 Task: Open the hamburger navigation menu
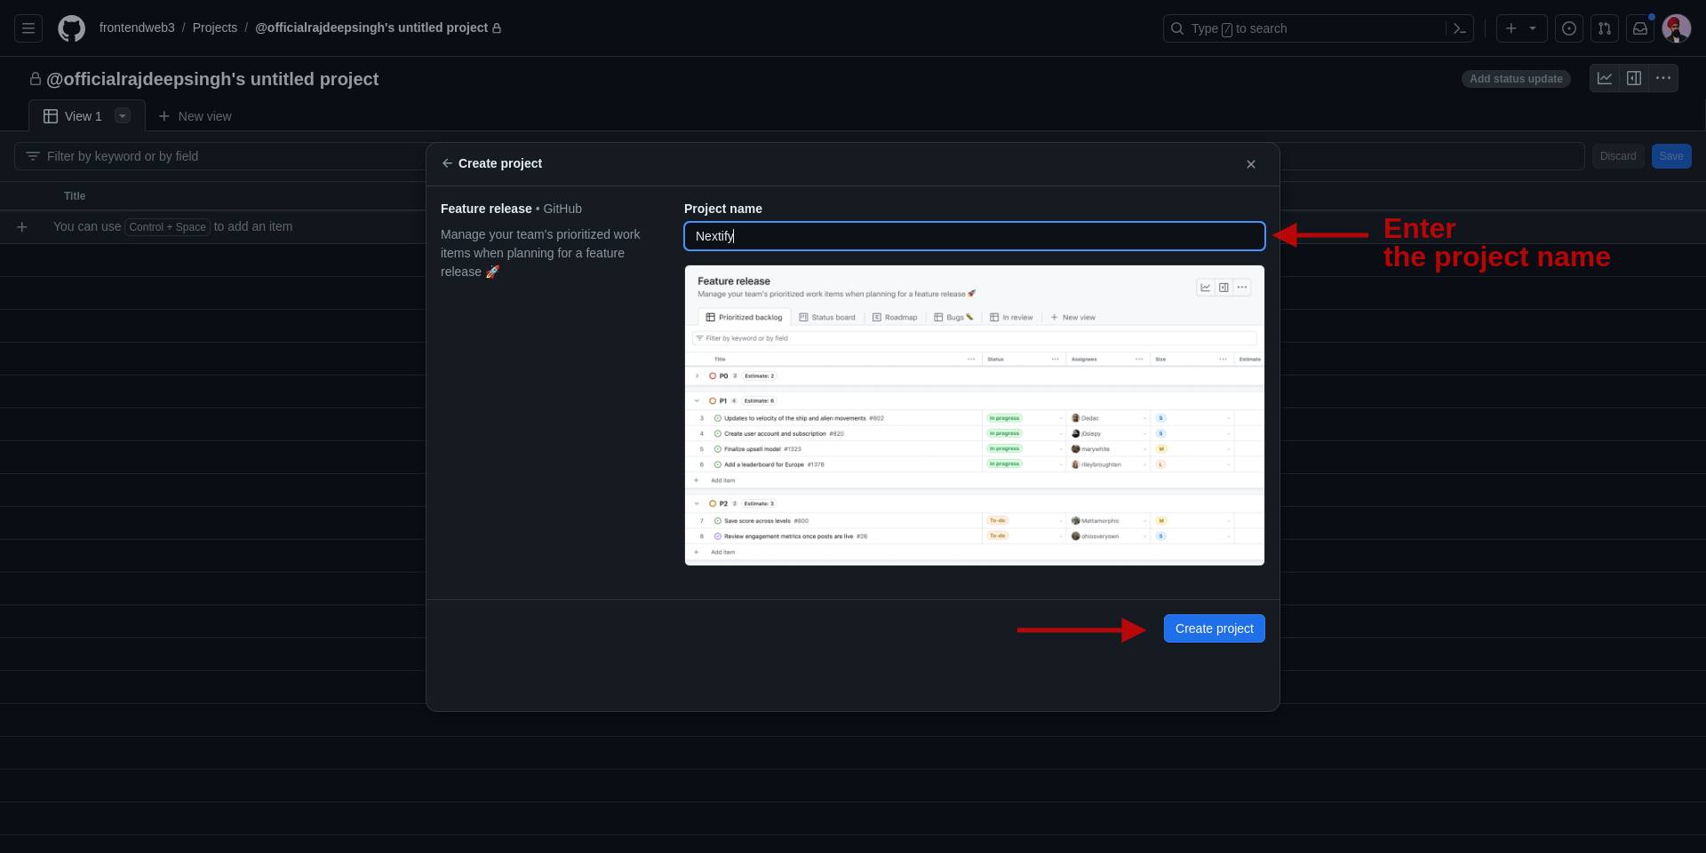28,28
